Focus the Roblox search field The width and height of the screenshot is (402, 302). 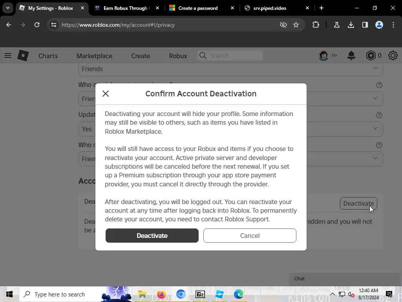[230, 55]
